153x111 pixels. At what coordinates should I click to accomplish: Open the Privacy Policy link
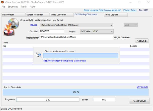pyautogui.click(x=130, y=10)
